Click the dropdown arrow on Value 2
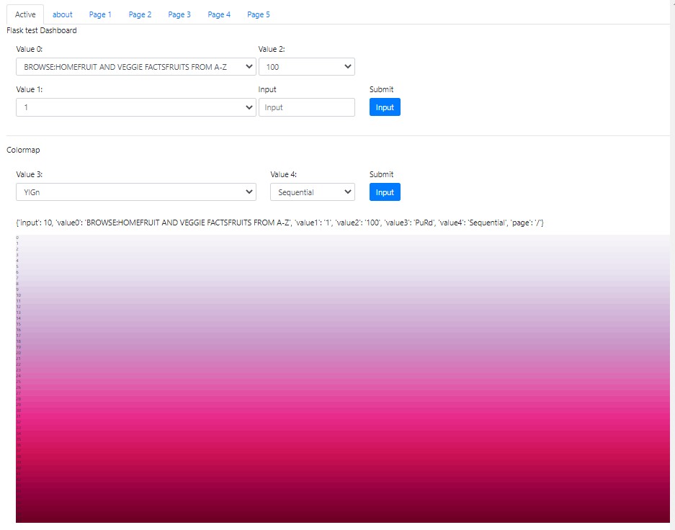This screenshot has width=675, height=530. coord(348,66)
